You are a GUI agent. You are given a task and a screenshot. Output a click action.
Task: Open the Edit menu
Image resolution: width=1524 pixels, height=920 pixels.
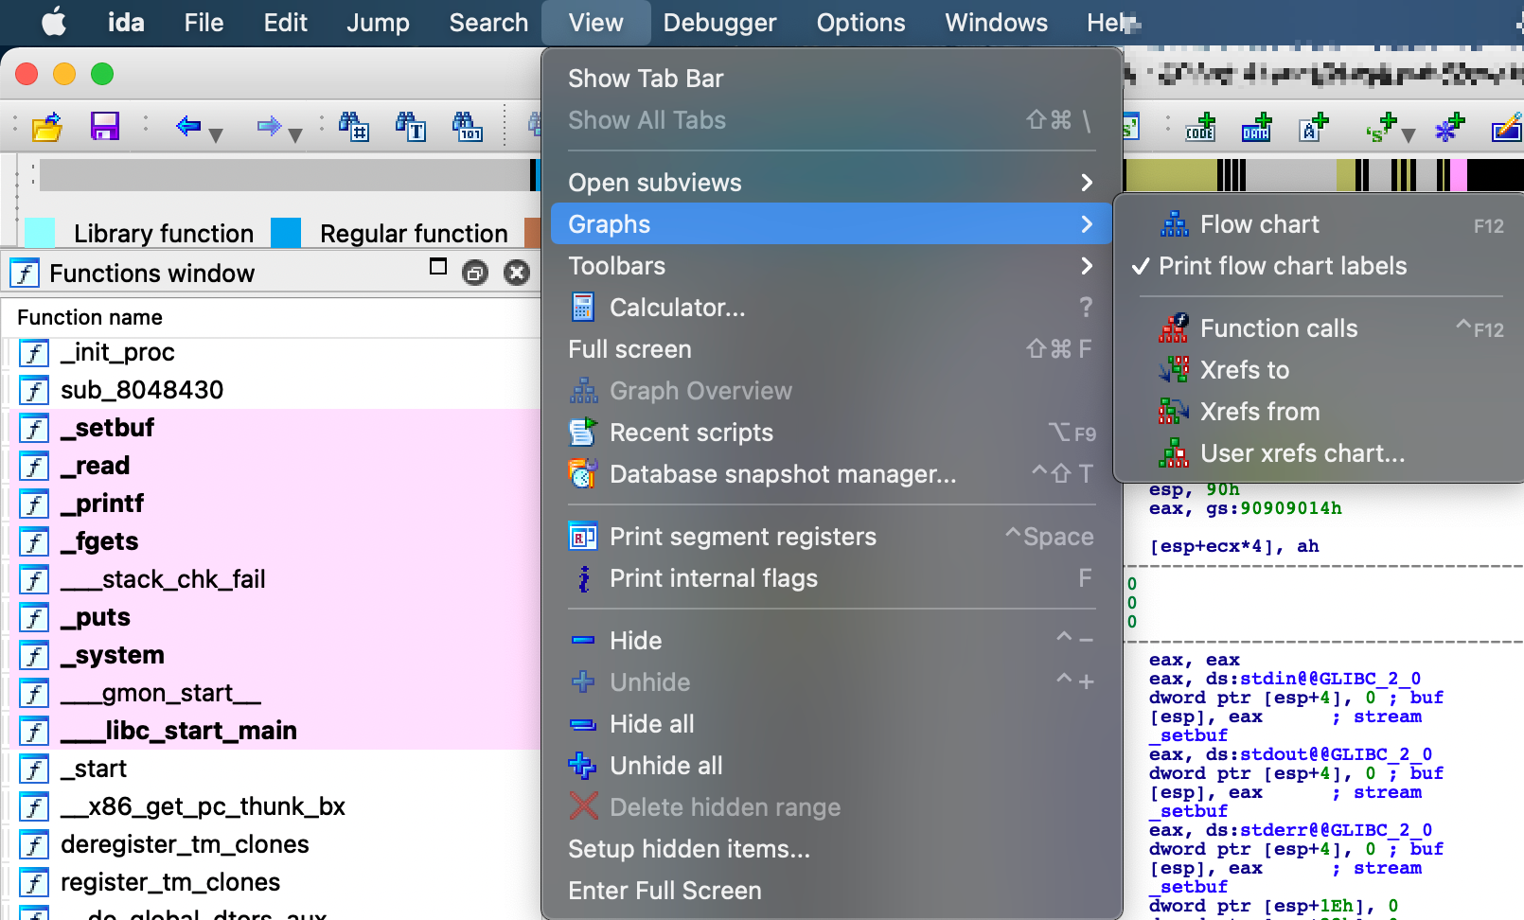285,22
